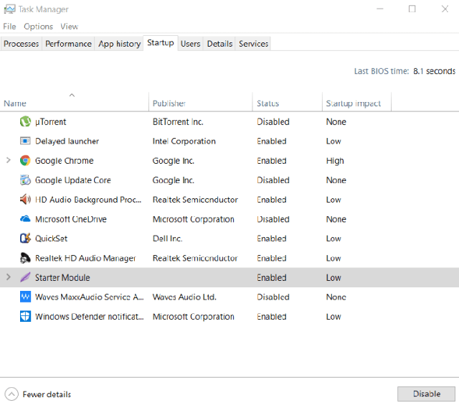Click Google Chrome's Google Inc. publisher cell

pyautogui.click(x=174, y=161)
